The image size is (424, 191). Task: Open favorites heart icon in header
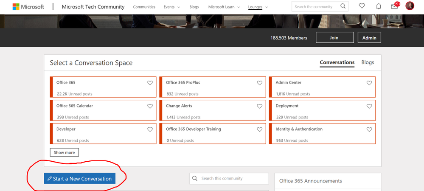[362, 6]
